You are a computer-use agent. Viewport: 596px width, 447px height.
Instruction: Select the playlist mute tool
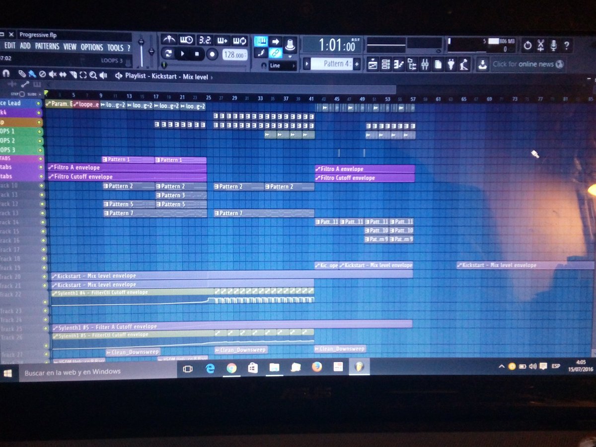point(53,75)
